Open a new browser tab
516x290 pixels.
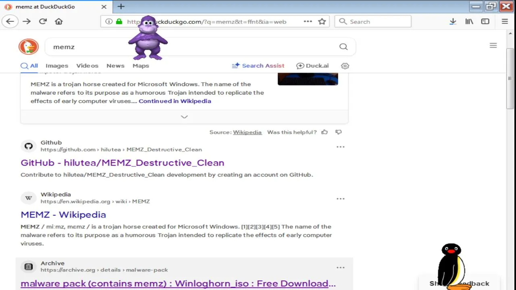pos(121,6)
